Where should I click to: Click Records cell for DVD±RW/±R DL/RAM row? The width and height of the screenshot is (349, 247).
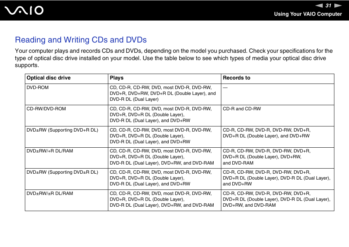(x=278, y=200)
